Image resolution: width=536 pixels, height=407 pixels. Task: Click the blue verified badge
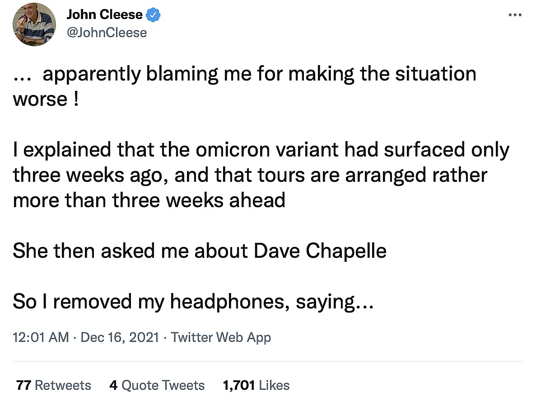(x=154, y=15)
